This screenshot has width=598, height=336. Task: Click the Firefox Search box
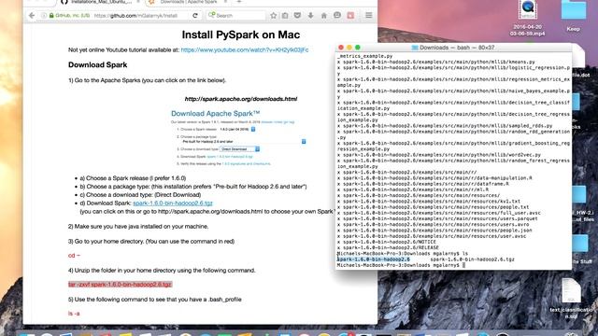point(235,16)
